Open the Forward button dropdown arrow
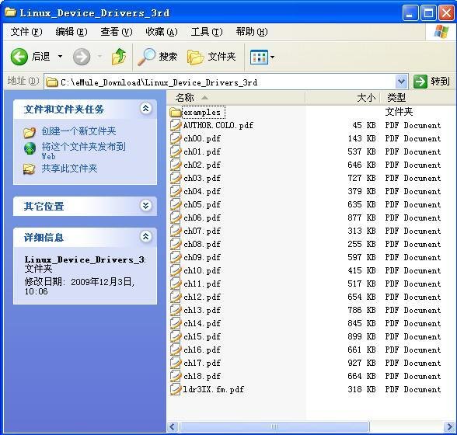Image resolution: width=457 pixels, height=435 pixels. pos(100,56)
